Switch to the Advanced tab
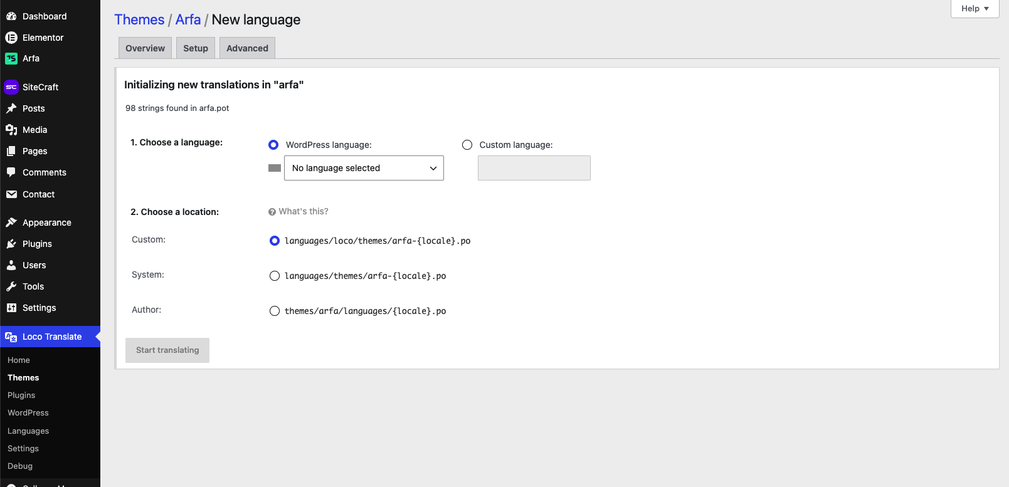The width and height of the screenshot is (1009, 487). click(x=247, y=48)
